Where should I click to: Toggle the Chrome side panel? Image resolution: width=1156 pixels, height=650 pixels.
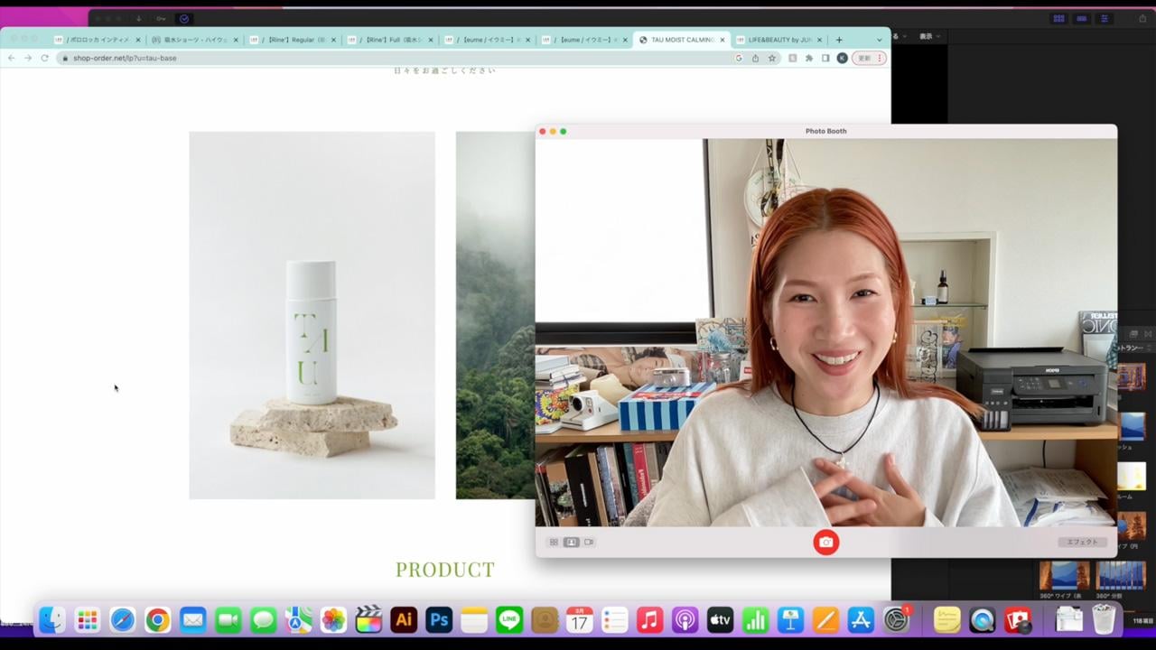point(825,58)
